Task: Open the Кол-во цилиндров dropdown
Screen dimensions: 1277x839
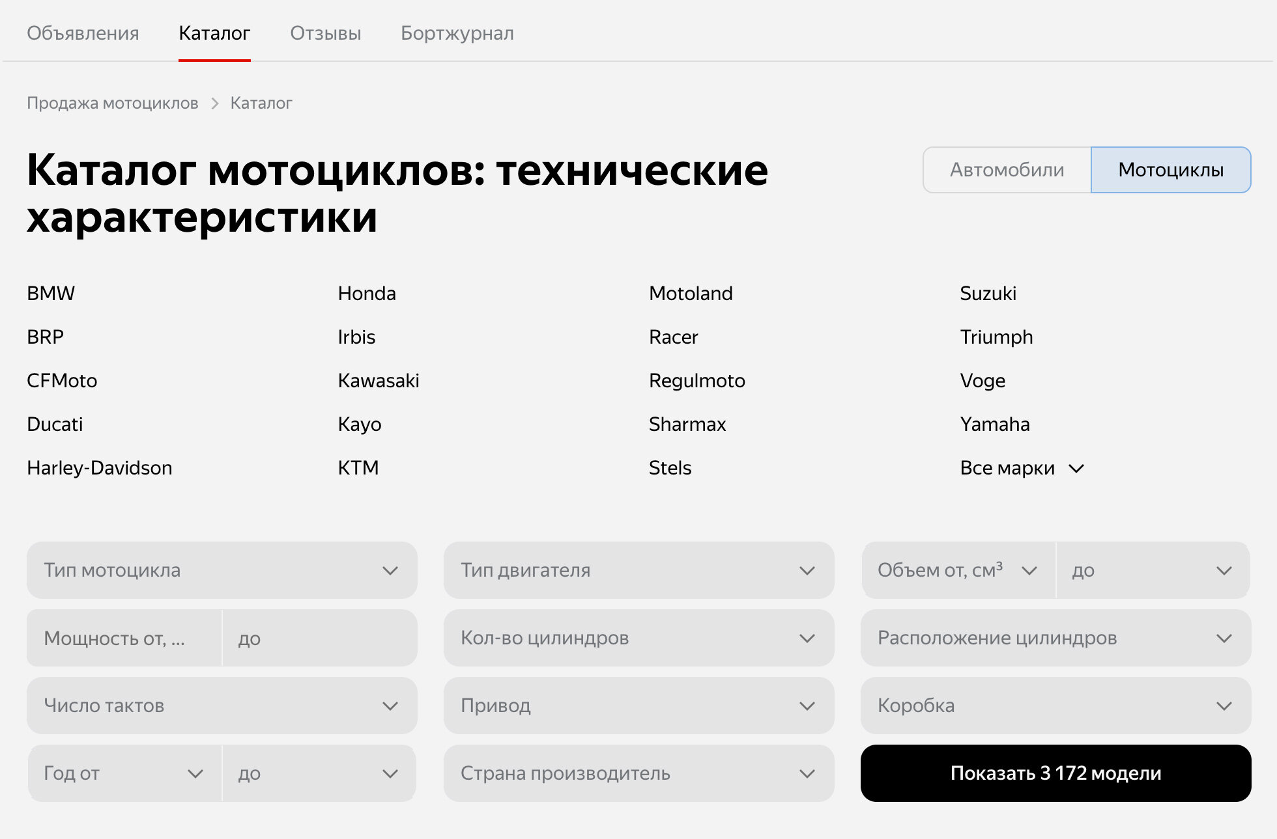Action: (x=639, y=638)
